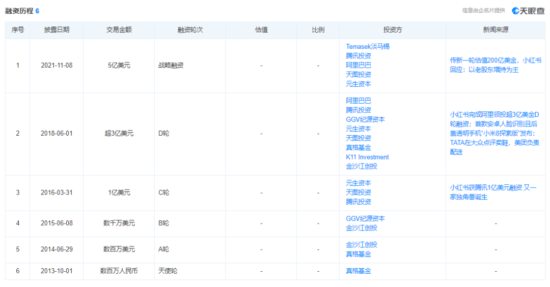Open 腾讯投资 link in D轮 row

[x=358, y=110]
